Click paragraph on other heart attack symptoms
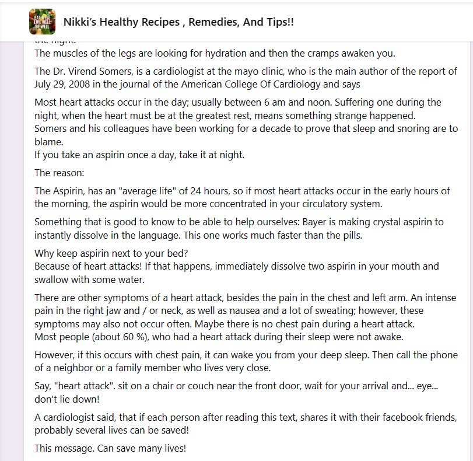 [x=245, y=311]
